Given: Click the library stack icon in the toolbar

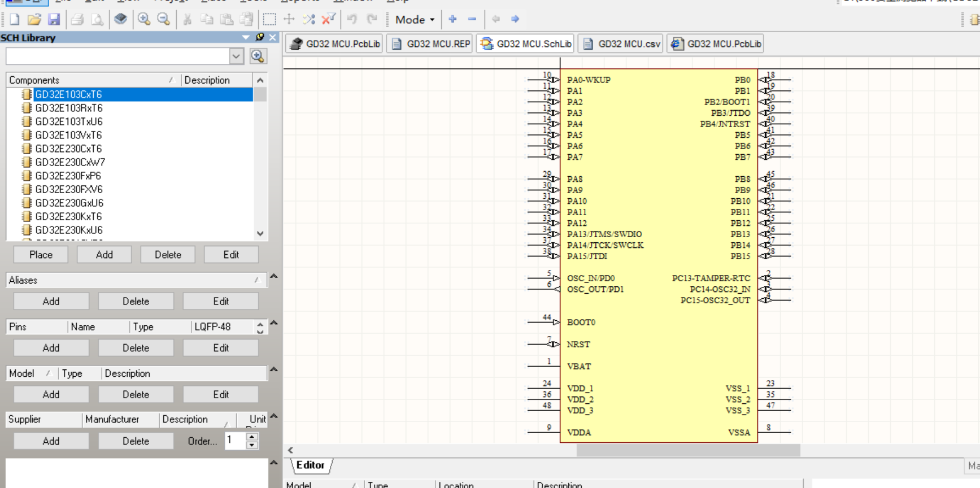Looking at the screenshot, I should tap(120, 19).
